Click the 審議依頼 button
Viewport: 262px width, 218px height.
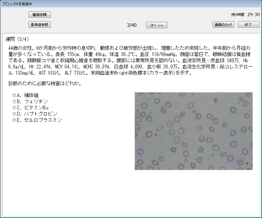click(40, 15)
